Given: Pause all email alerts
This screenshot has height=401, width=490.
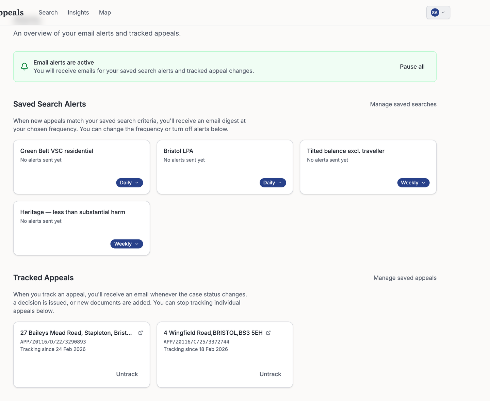Looking at the screenshot, I should 412,66.
